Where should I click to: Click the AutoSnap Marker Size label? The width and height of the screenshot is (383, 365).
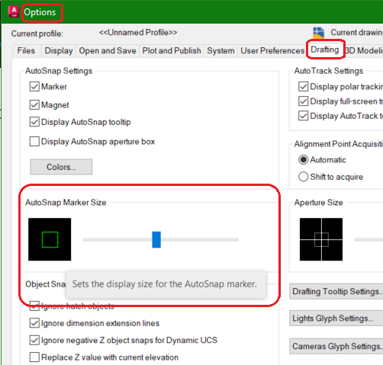pyautogui.click(x=66, y=203)
